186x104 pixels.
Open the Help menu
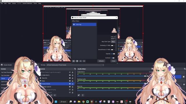40,3
